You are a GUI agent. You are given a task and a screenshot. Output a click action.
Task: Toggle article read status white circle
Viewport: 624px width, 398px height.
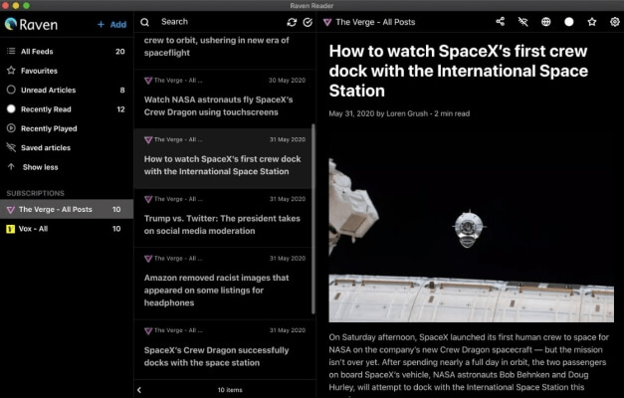pos(569,22)
